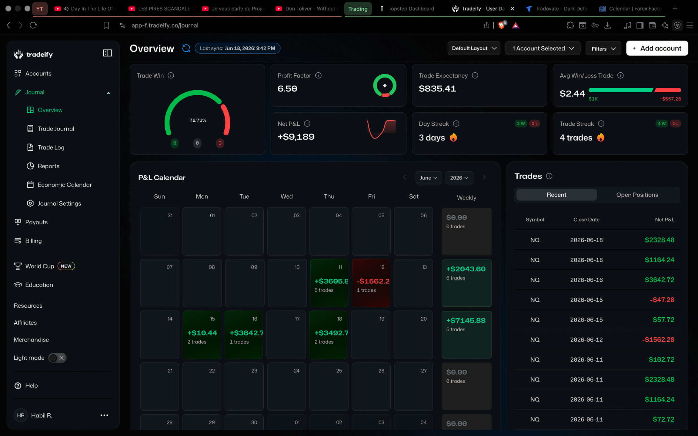The height and width of the screenshot is (436, 698).
Task: Open Avg Win/Loss Trade info icon
Action: (x=620, y=75)
